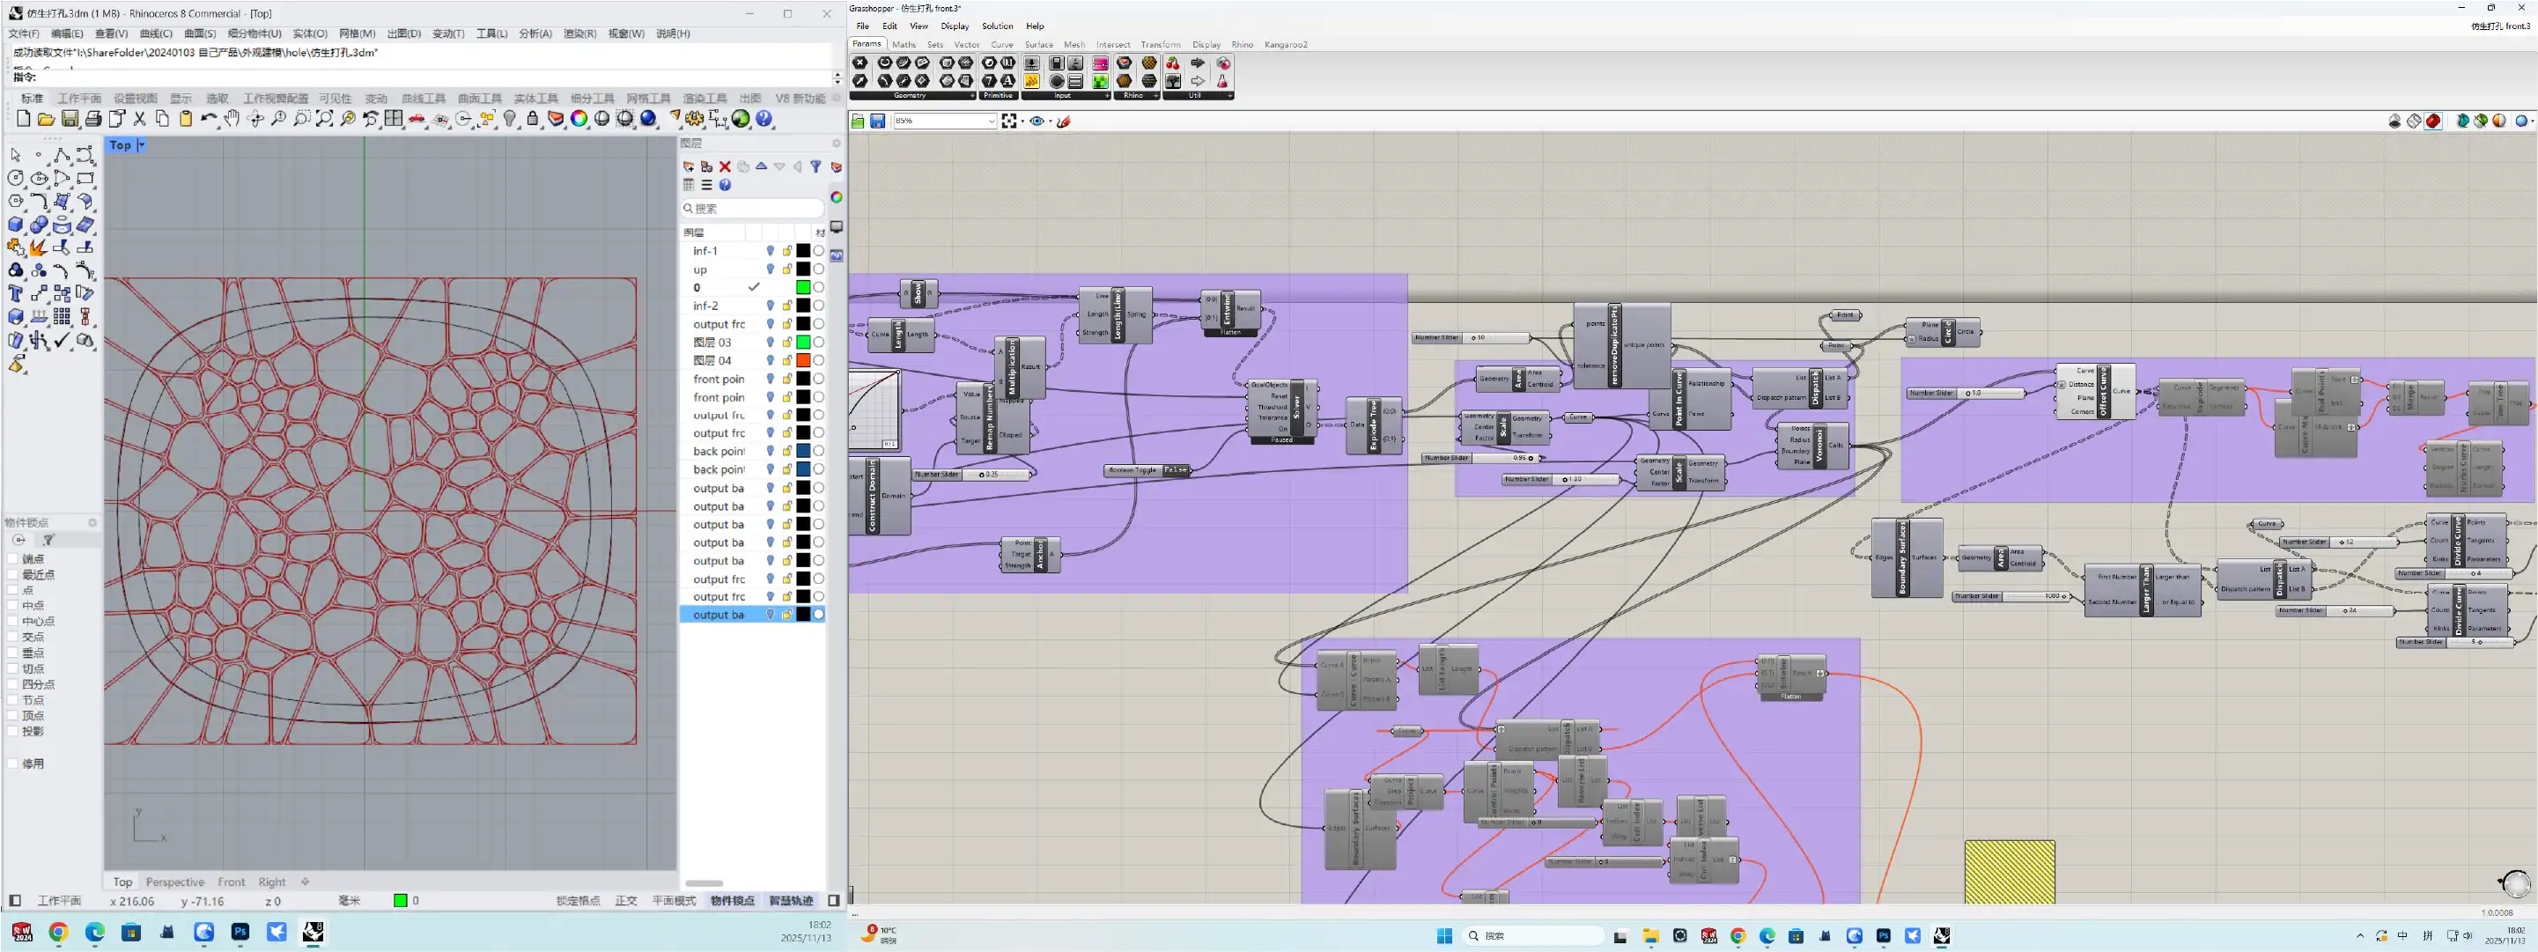The image size is (2538, 952).
Task: Switch to the Perspective viewport tab
Action: (x=174, y=882)
